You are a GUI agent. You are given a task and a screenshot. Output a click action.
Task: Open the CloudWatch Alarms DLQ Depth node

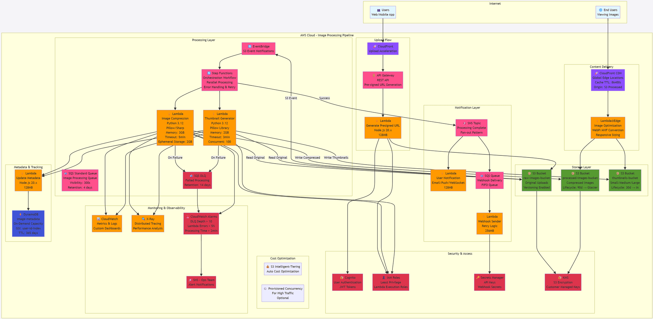[201, 223]
